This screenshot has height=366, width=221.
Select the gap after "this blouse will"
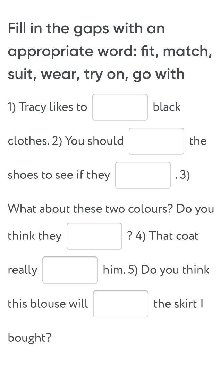[x=120, y=304]
